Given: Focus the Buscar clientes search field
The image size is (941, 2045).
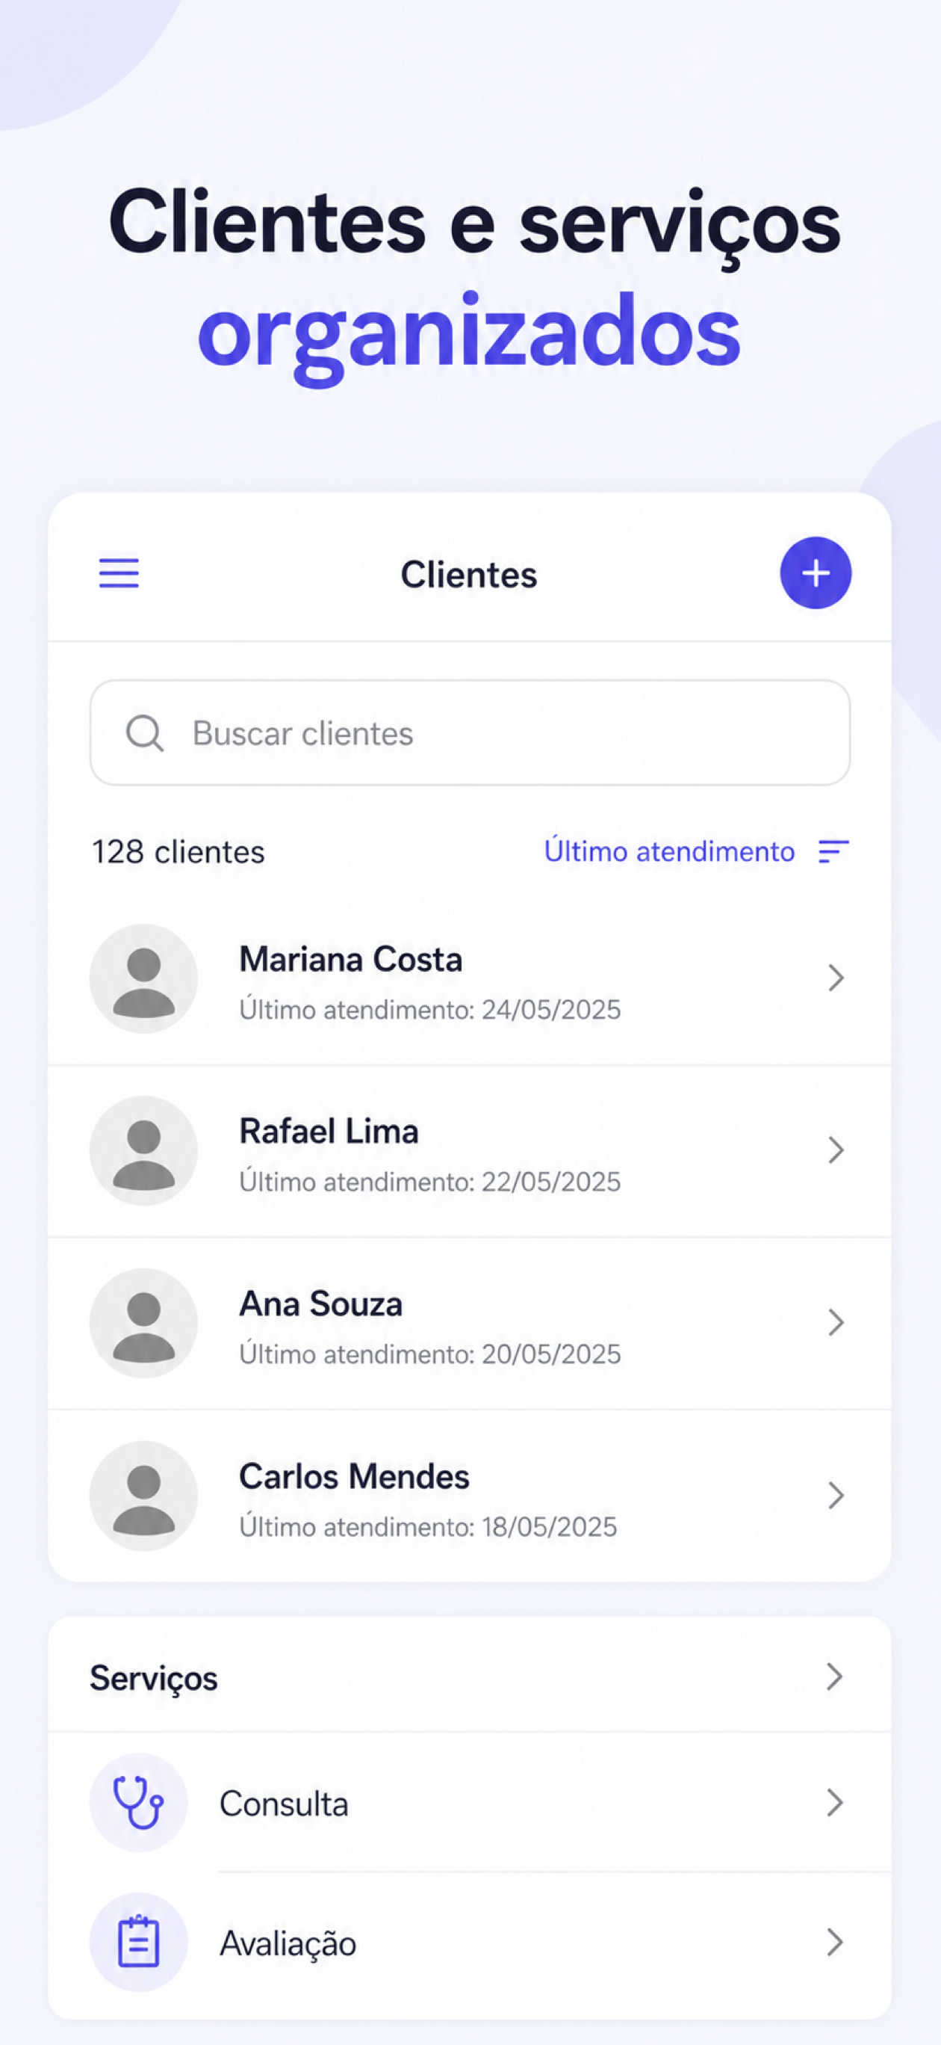Looking at the screenshot, I should point(470,732).
